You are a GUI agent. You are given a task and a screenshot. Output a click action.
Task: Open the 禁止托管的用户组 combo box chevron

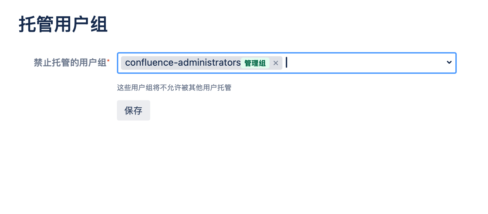[x=449, y=62]
